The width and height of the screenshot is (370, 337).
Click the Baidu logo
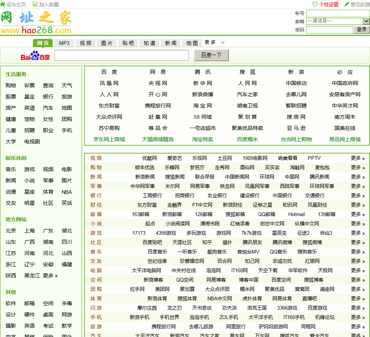(35, 55)
